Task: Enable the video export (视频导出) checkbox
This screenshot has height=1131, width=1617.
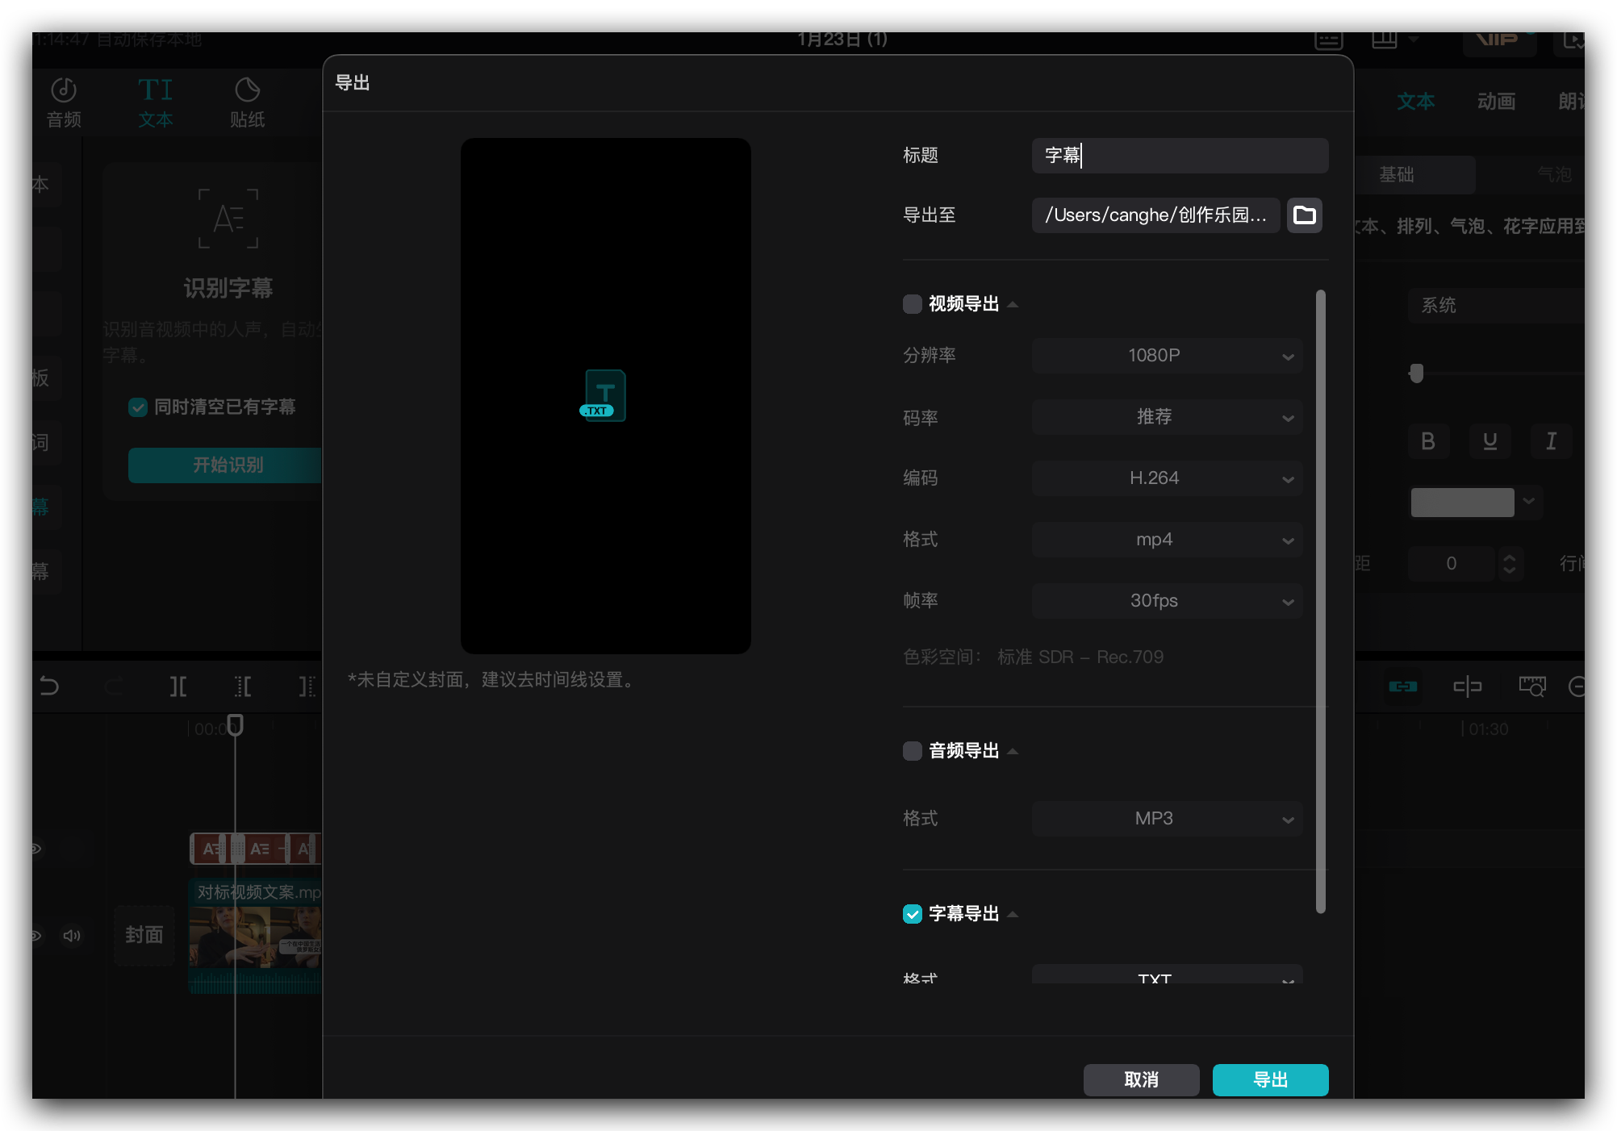Action: 913,304
